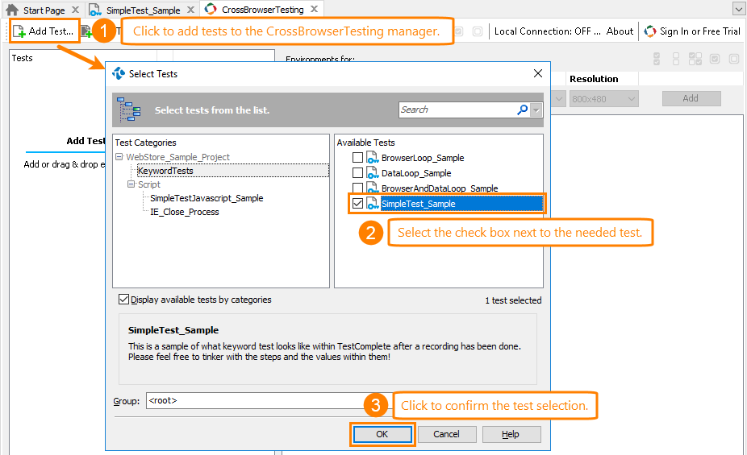Open the About toolbar item
747x455 pixels.
pos(620,31)
